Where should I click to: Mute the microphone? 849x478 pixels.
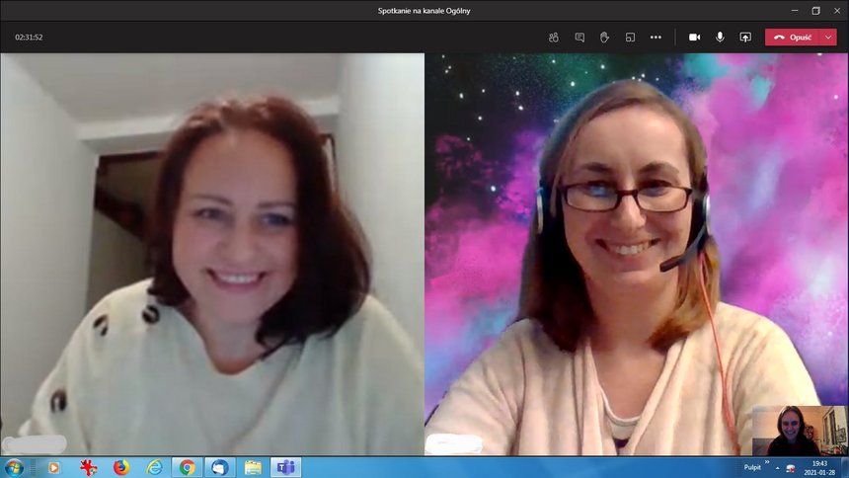(x=720, y=38)
